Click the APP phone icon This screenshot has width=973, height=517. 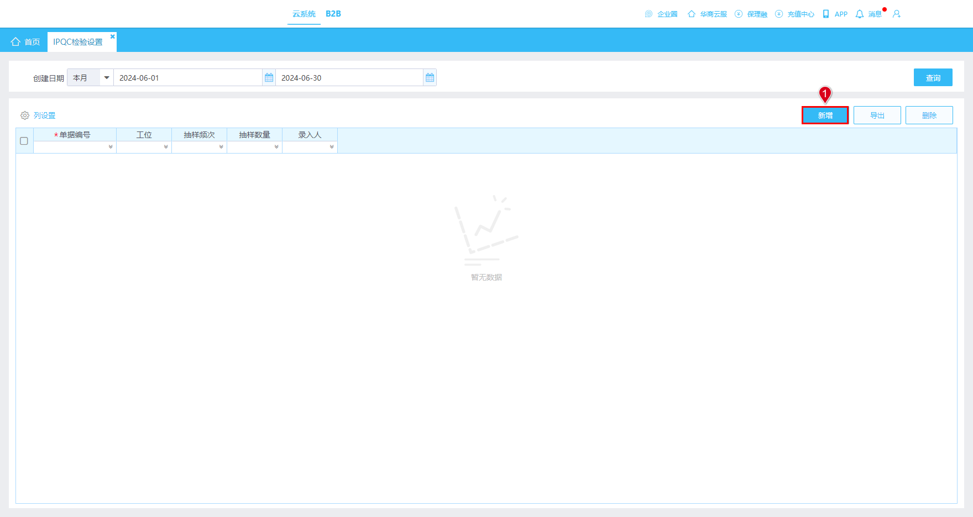826,14
